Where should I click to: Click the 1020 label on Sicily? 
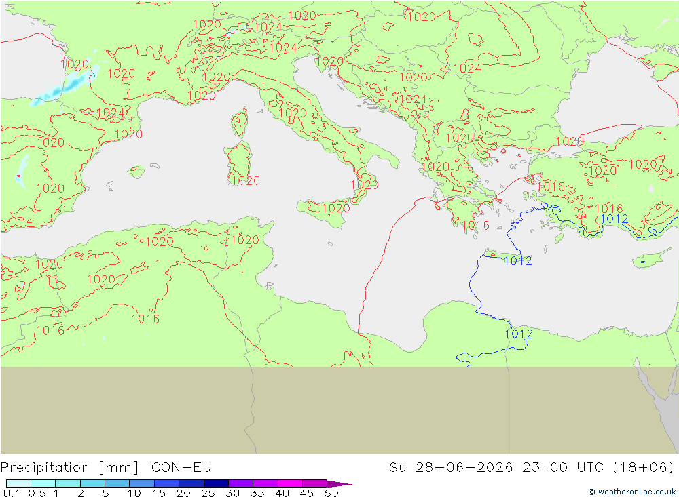pos(335,208)
